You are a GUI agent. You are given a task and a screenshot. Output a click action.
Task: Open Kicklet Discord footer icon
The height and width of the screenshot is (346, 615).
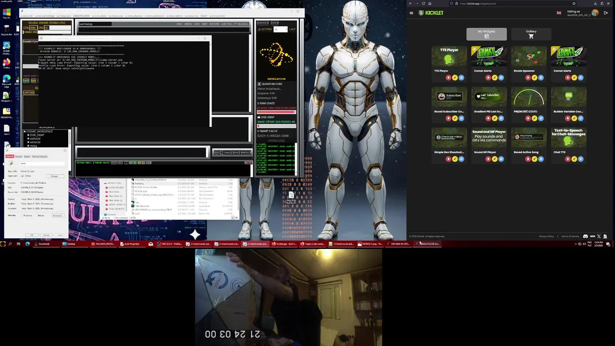(585, 236)
